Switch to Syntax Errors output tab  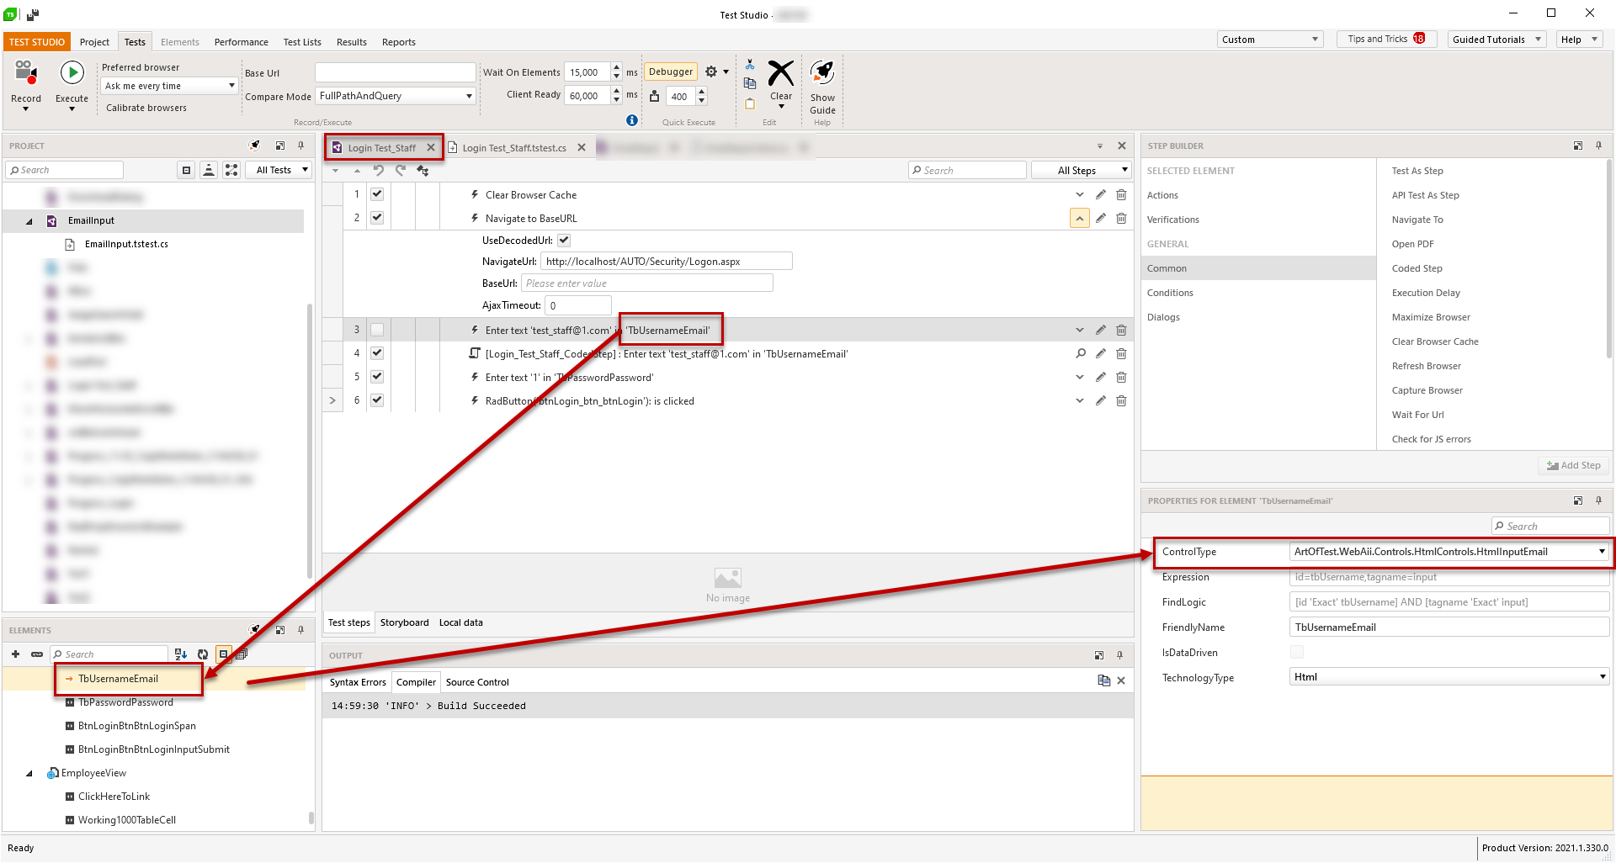pos(358,682)
